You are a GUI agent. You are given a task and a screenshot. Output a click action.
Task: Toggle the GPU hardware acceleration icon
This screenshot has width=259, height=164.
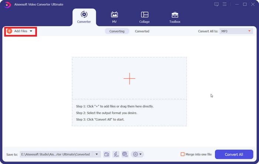tap(125, 154)
